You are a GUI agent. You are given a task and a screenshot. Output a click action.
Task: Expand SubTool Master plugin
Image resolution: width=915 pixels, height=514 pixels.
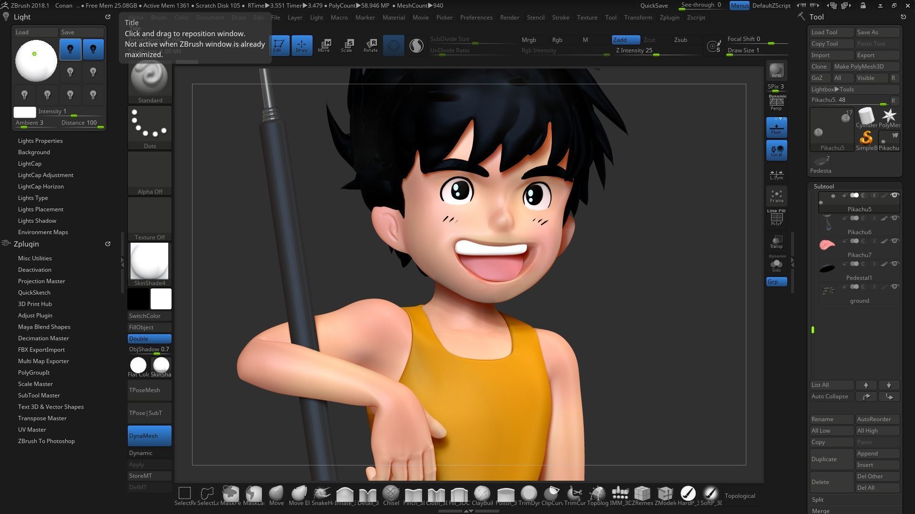39,395
